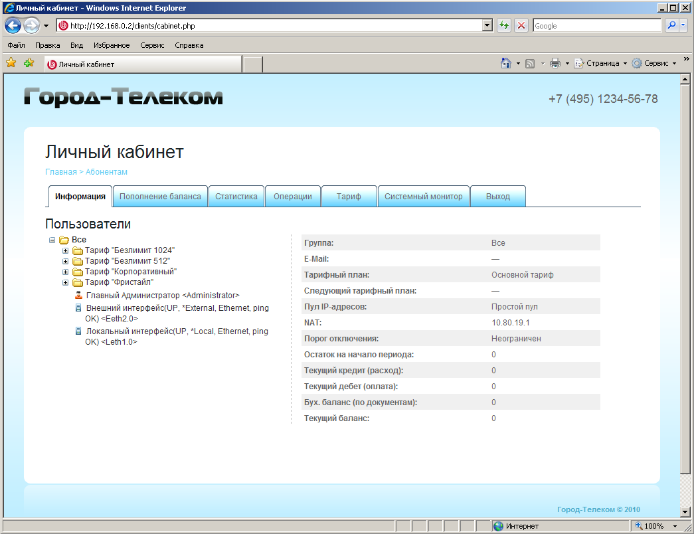
Task: Click the Главная breadcrumb link
Action: (x=60, y=171)
